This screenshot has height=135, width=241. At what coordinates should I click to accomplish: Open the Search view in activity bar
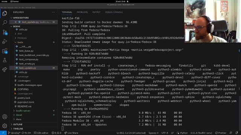tap(5, 22)
